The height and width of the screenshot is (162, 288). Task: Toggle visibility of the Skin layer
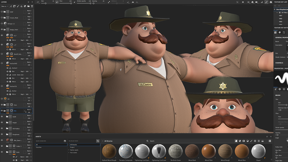(2, 111)
